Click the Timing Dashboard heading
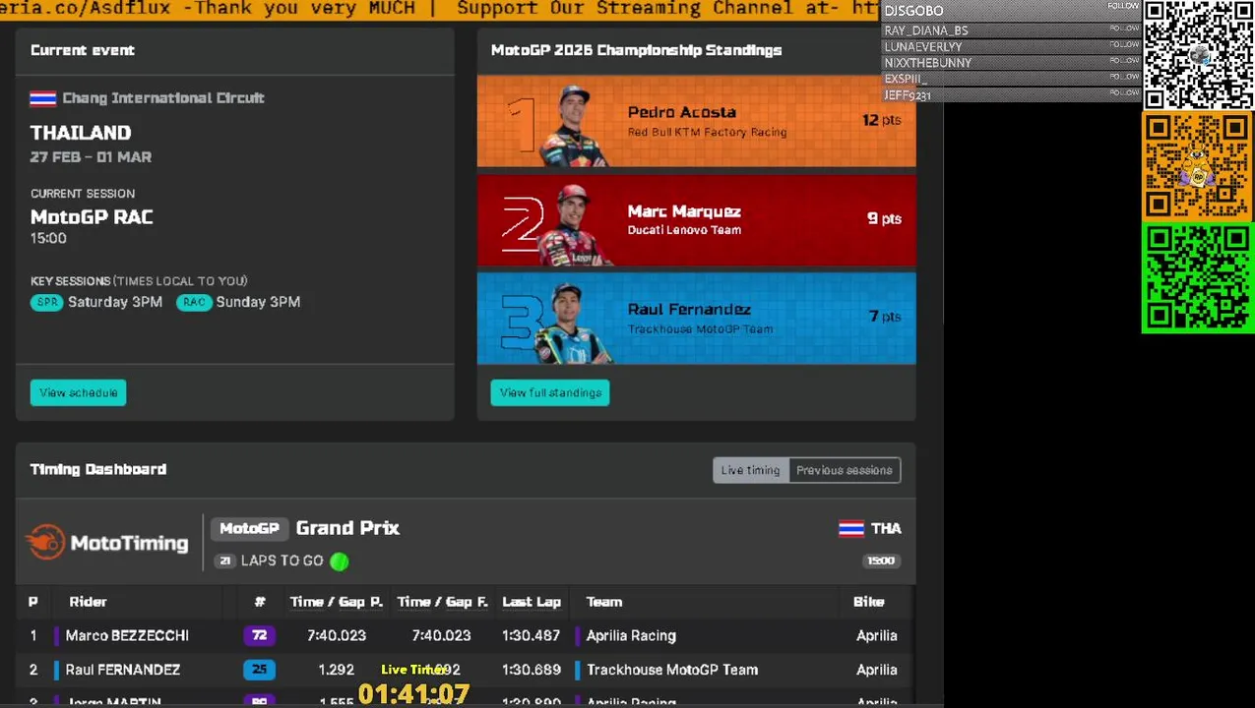The image size is (1255, 708). point(98,470)
